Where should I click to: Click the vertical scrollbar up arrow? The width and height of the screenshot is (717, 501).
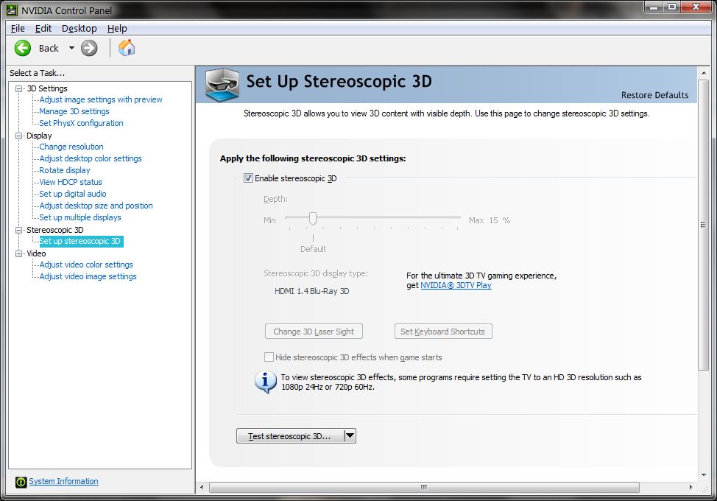pyautogui.click(x=703, y=73)
